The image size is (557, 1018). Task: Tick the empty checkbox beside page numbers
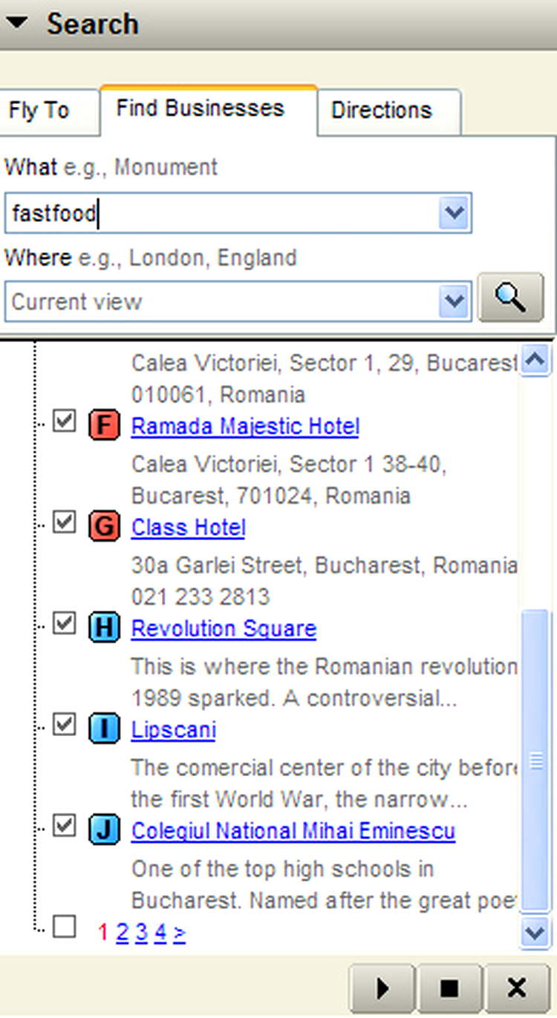[65, 927]
